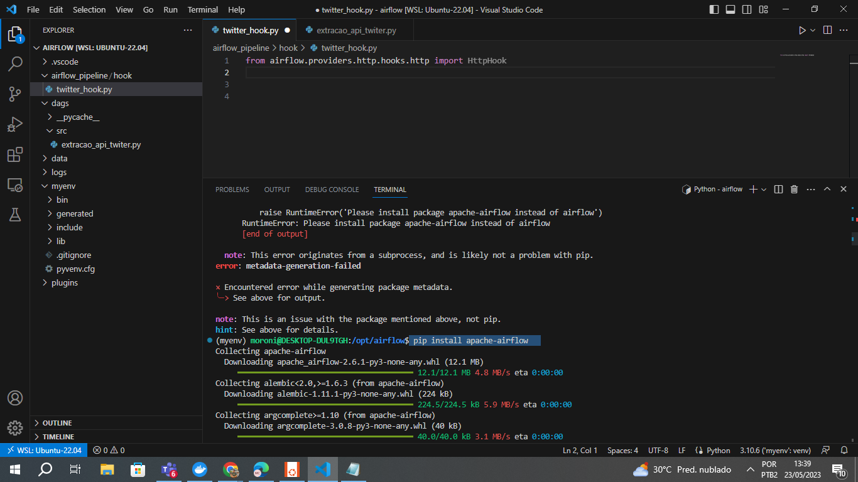Click UTF-8 encoding in status bar
858x482 pixels.
pos(658,450)
